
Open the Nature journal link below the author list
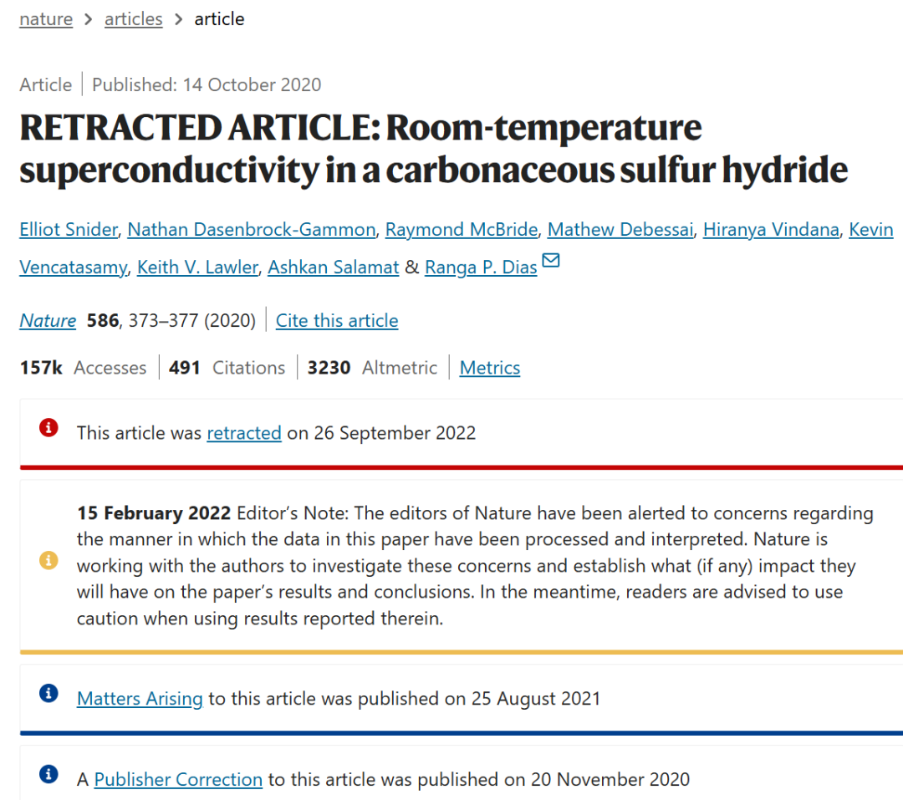(47, 320)
